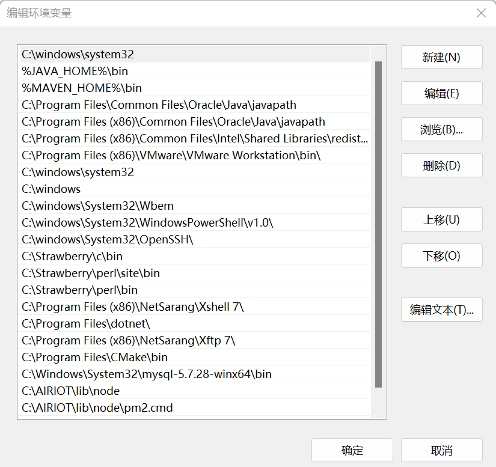The image size is (496, 467).
Task: Pick the C:\Program Files\CMake\bin entry
Action: (x=94, y=357)
